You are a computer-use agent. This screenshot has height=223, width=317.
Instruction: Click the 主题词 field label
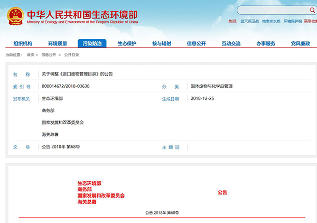(x=171, y=147)
